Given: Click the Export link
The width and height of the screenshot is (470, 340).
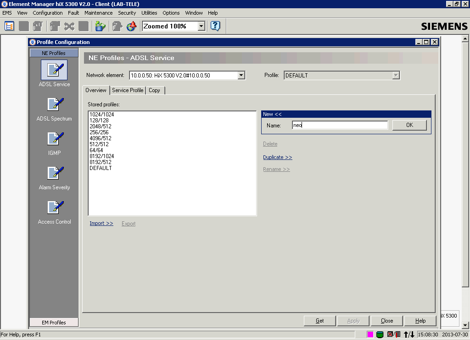Looking at the screenshot, I should [129, 223].
